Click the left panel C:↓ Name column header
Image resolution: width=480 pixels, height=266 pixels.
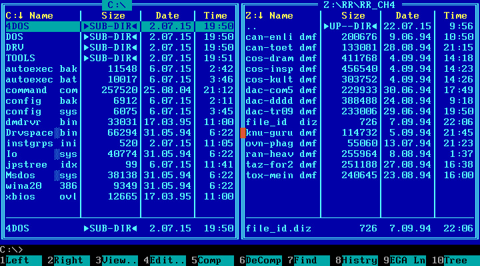point(29,16)
